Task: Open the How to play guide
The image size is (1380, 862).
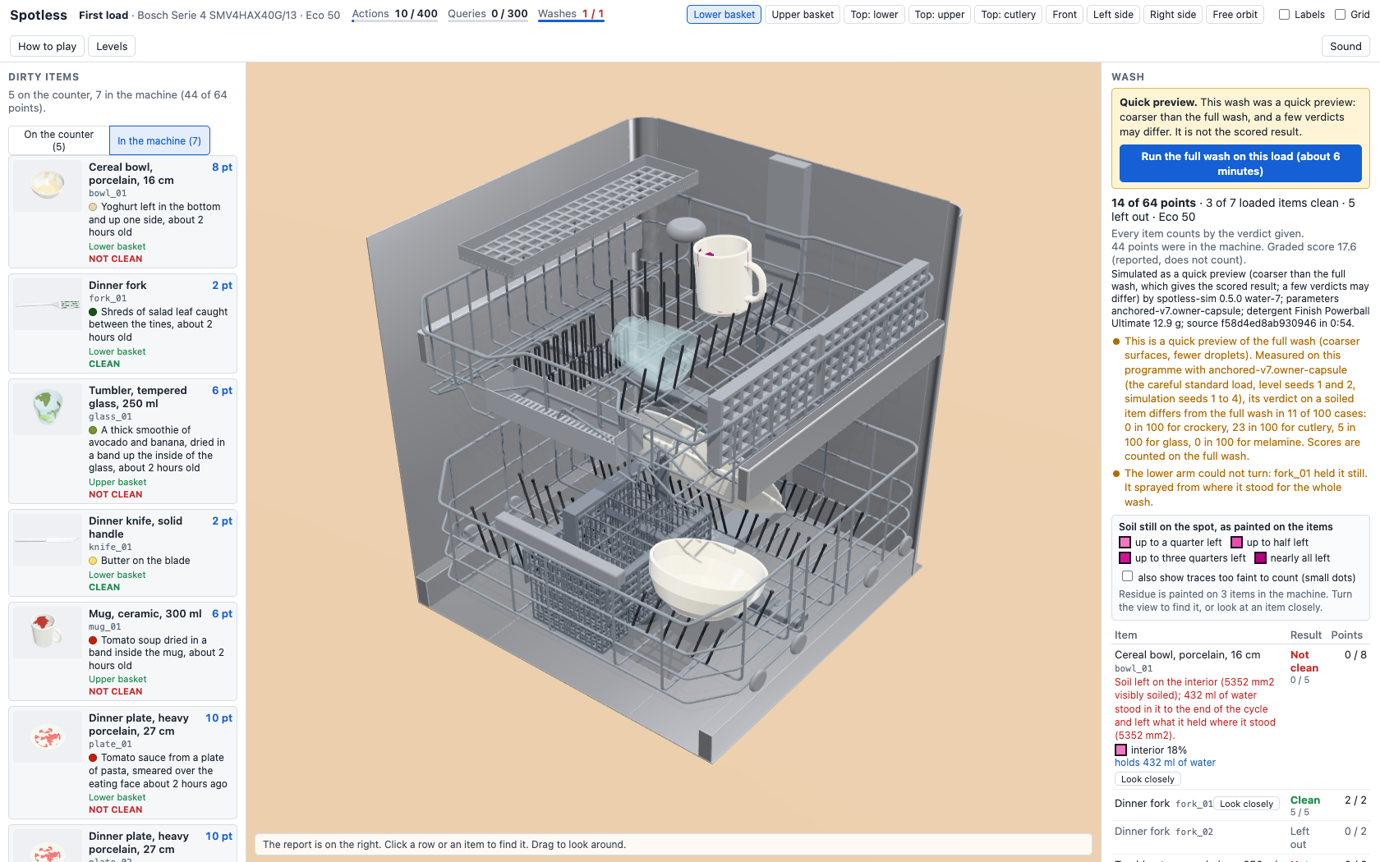Action: tap(47, 46)
